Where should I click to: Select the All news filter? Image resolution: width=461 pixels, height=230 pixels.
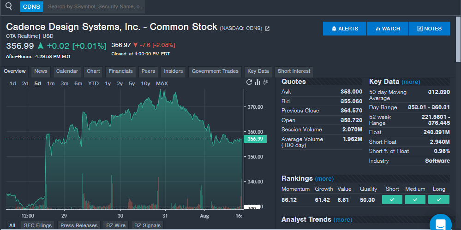click(12, 225)
